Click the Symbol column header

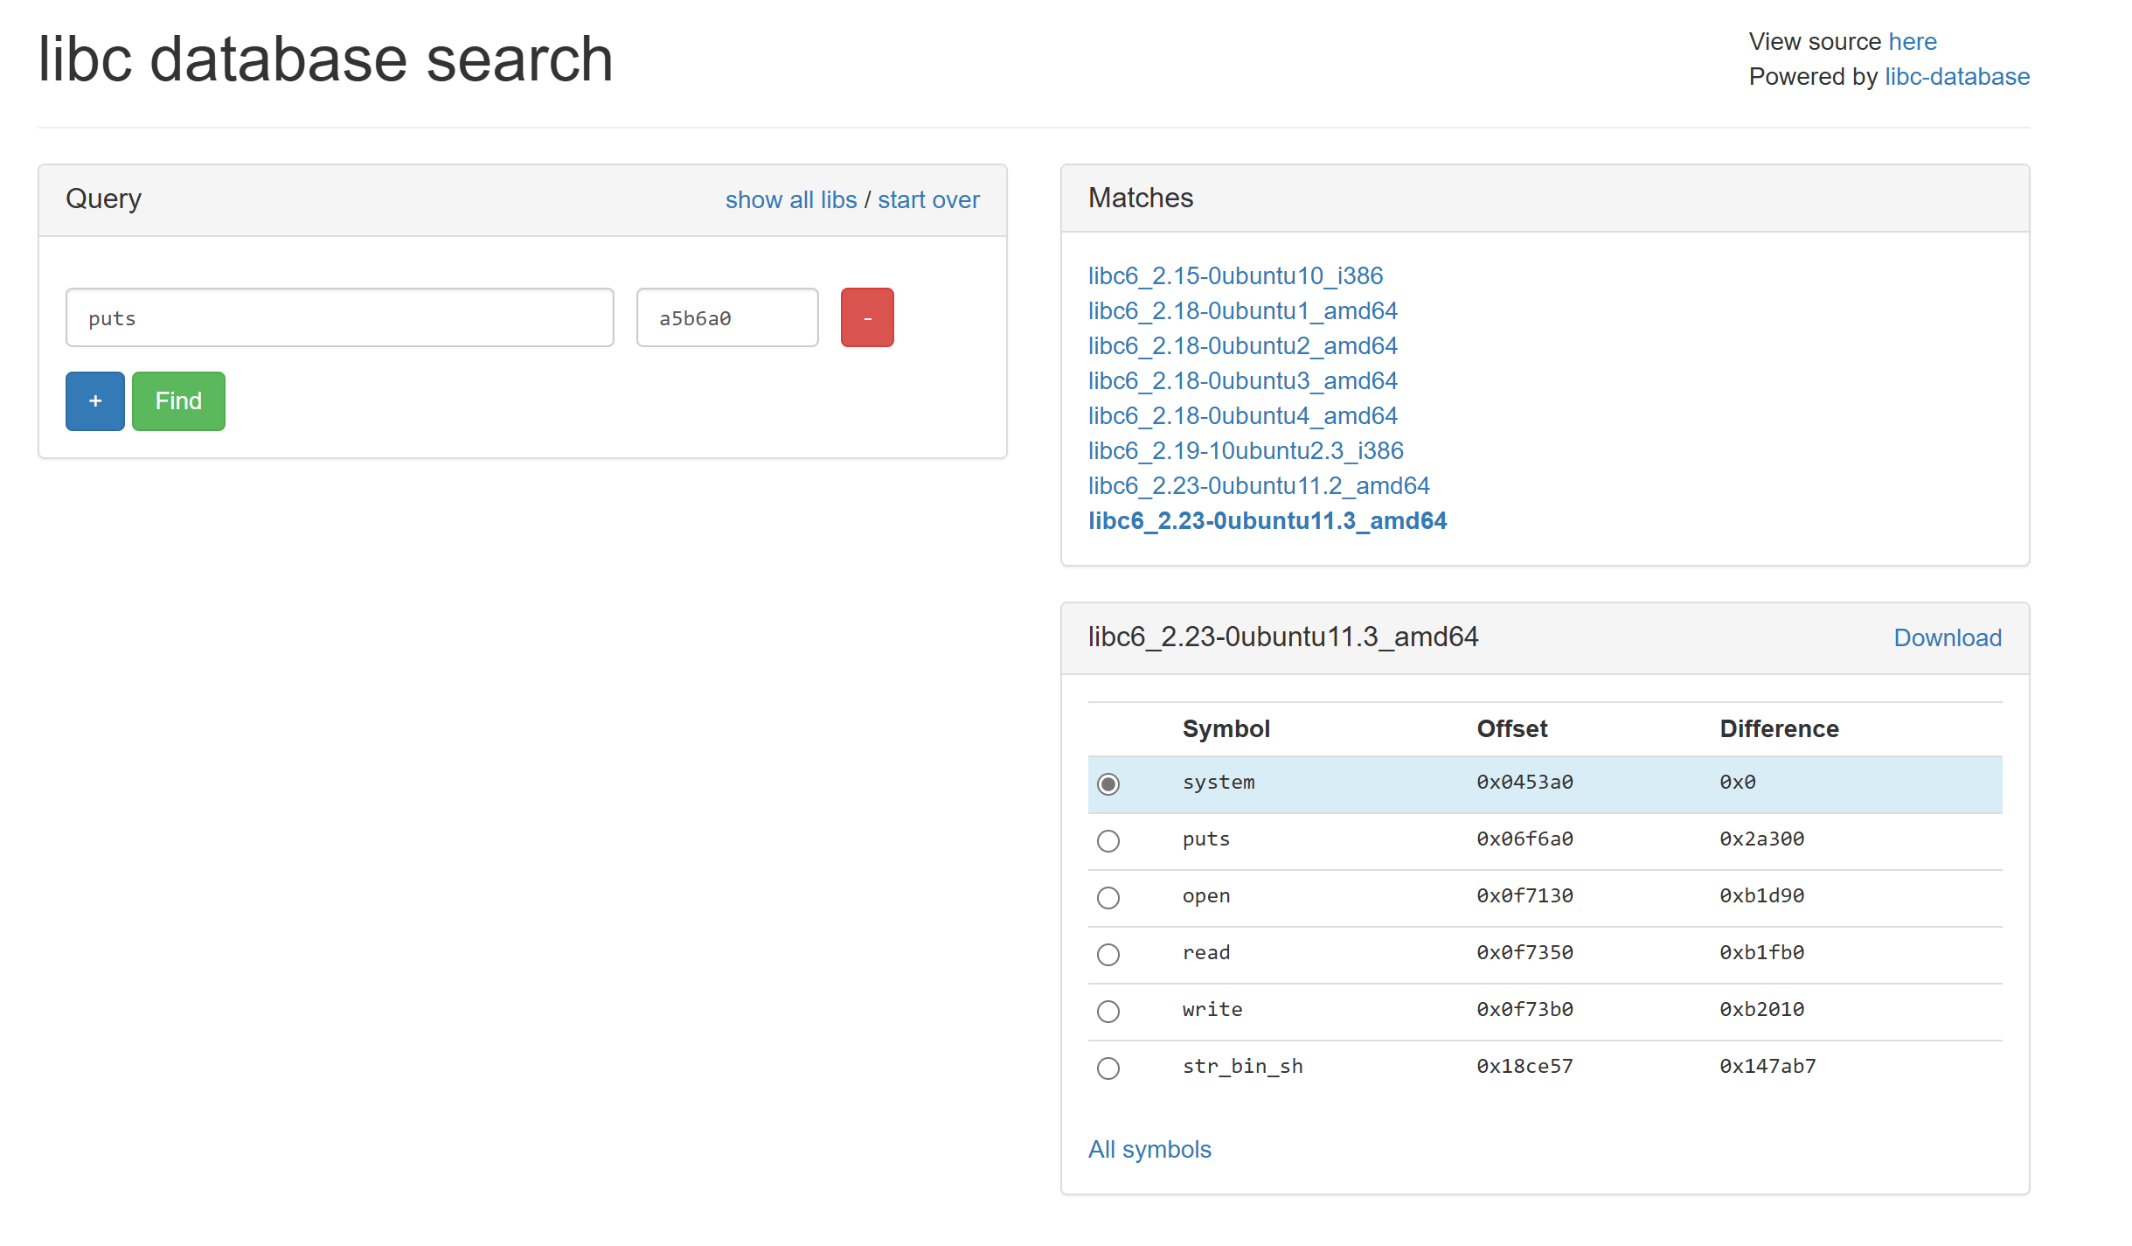point(1226,728)
